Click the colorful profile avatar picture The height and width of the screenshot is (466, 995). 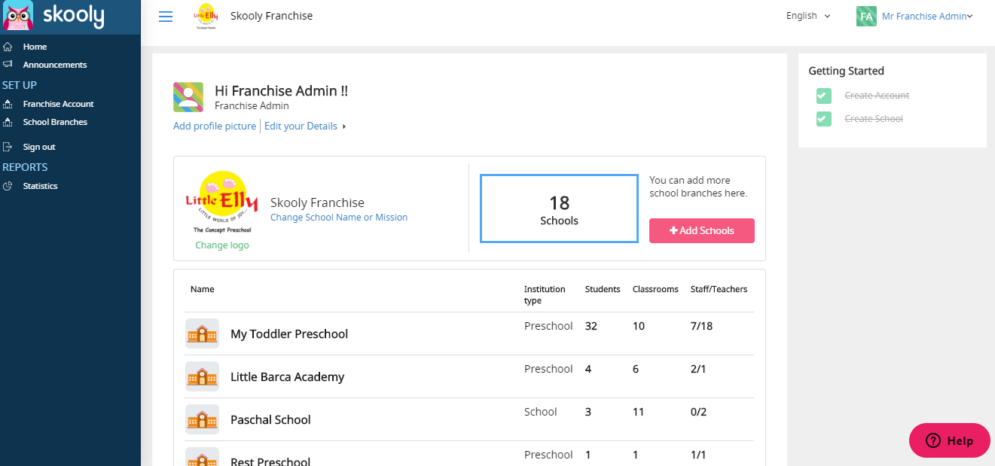188,97
